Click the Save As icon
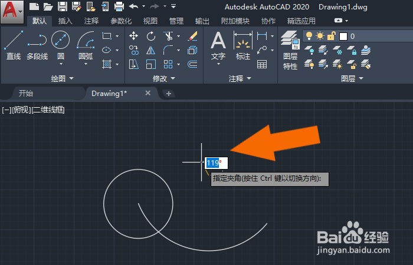This screenshot has width=413, height=265. coord(76,6)
